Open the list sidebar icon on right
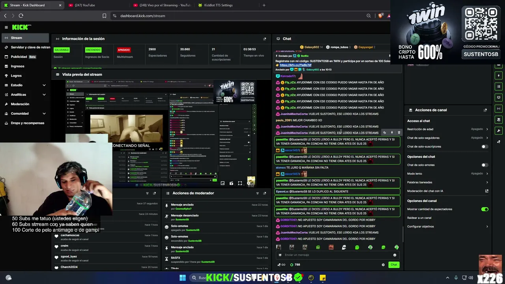The image size is (505, 284). tap(499, 86)
